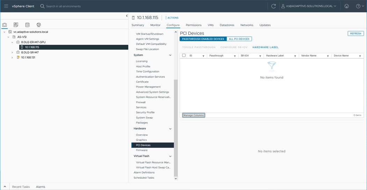Click the SR-IOV column filter icon
Screen dimensions: 367x190
point(260,56)
